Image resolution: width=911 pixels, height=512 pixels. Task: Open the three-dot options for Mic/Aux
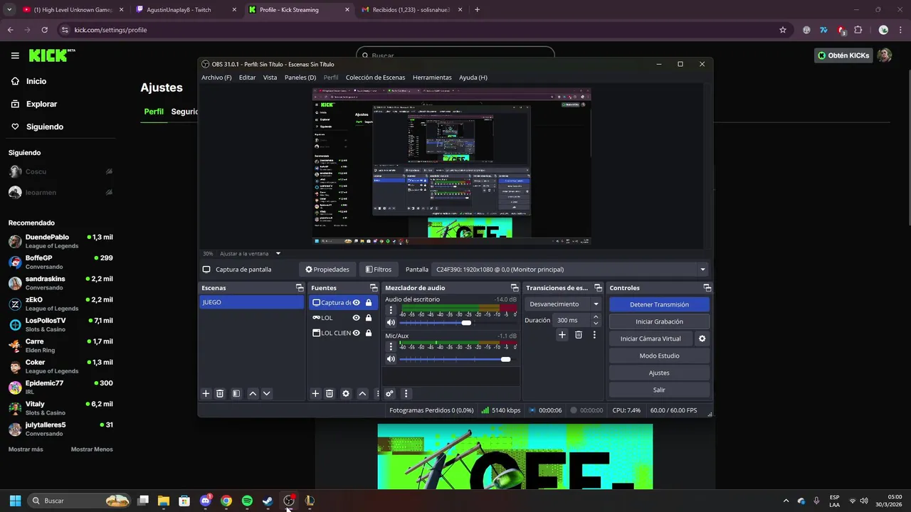[x=390, y=347]
